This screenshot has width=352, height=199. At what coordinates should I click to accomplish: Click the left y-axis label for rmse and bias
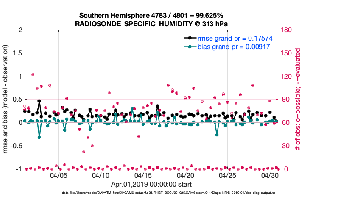pos(7,99)
